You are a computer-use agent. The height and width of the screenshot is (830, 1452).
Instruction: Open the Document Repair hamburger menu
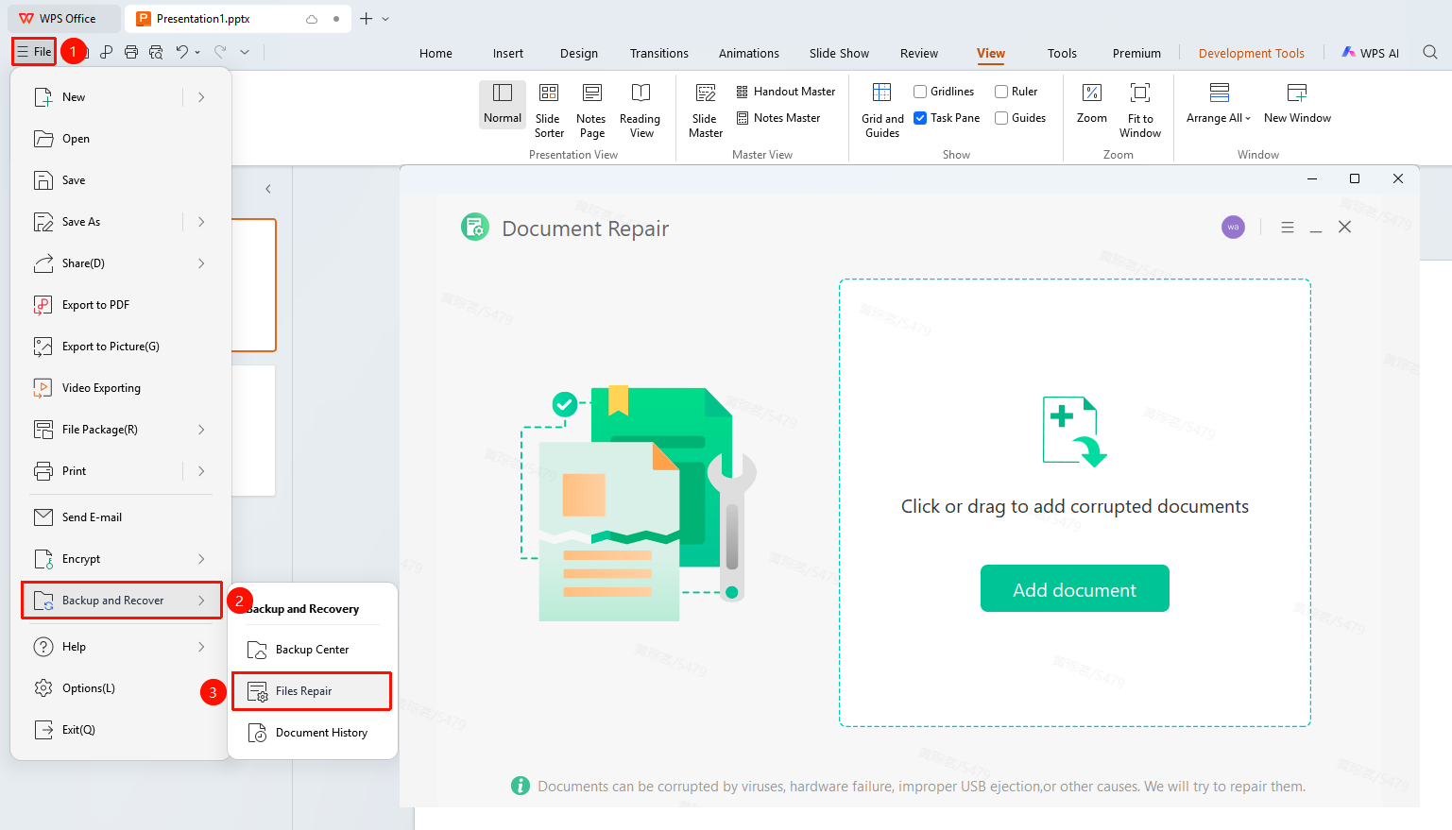(x=1287, y=228)
